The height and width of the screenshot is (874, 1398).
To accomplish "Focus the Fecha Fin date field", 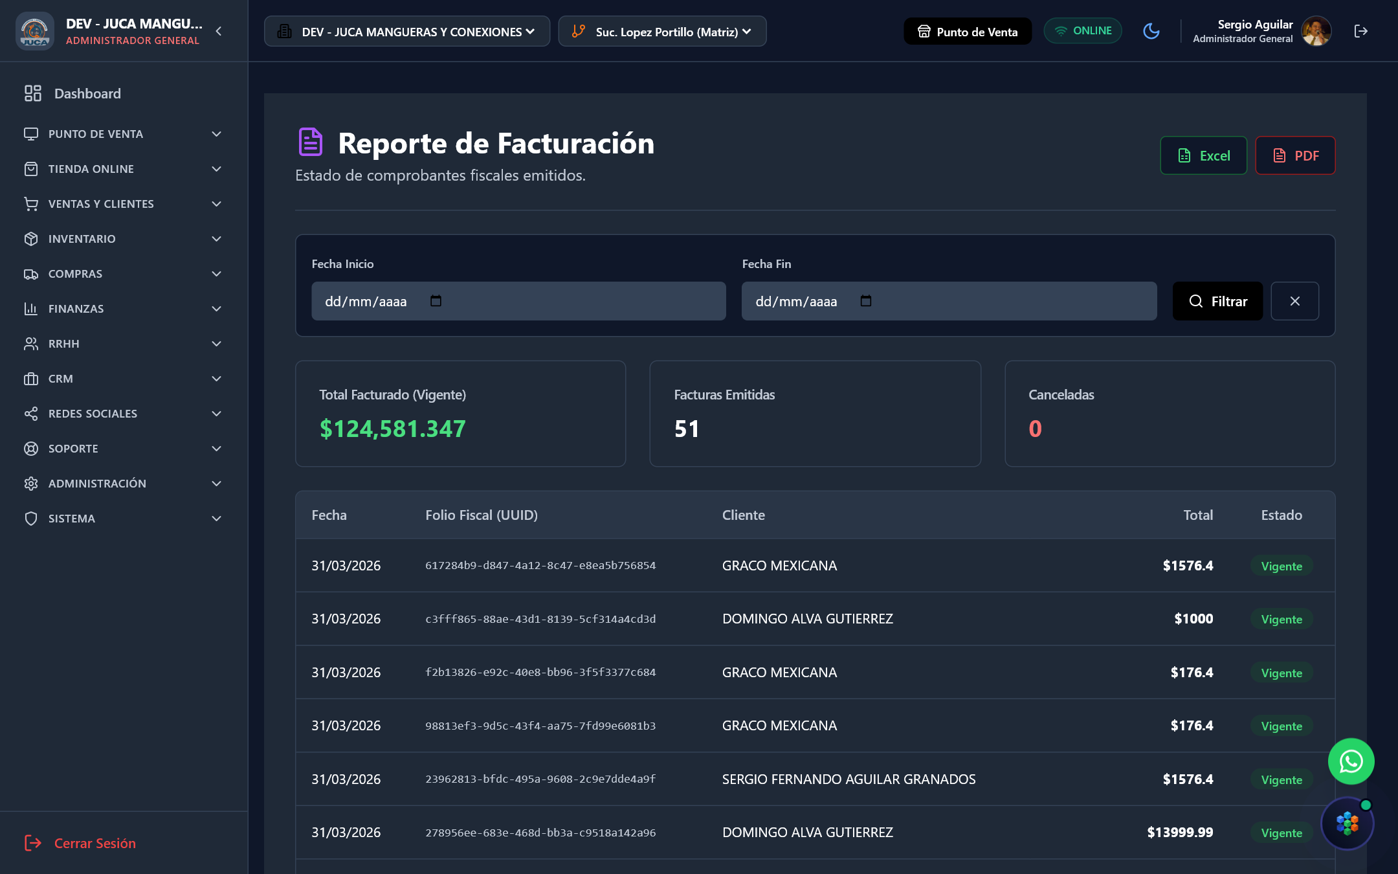I will tap(949, 301).
